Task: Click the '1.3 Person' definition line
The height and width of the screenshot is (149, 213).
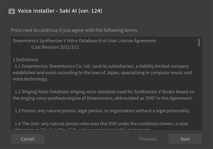Action: [103, 111]
